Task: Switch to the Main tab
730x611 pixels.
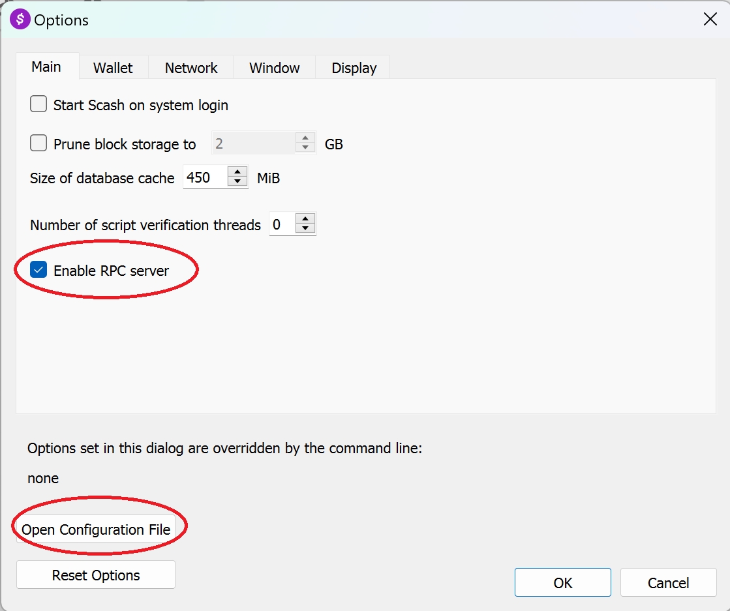Action: point(46,67)
